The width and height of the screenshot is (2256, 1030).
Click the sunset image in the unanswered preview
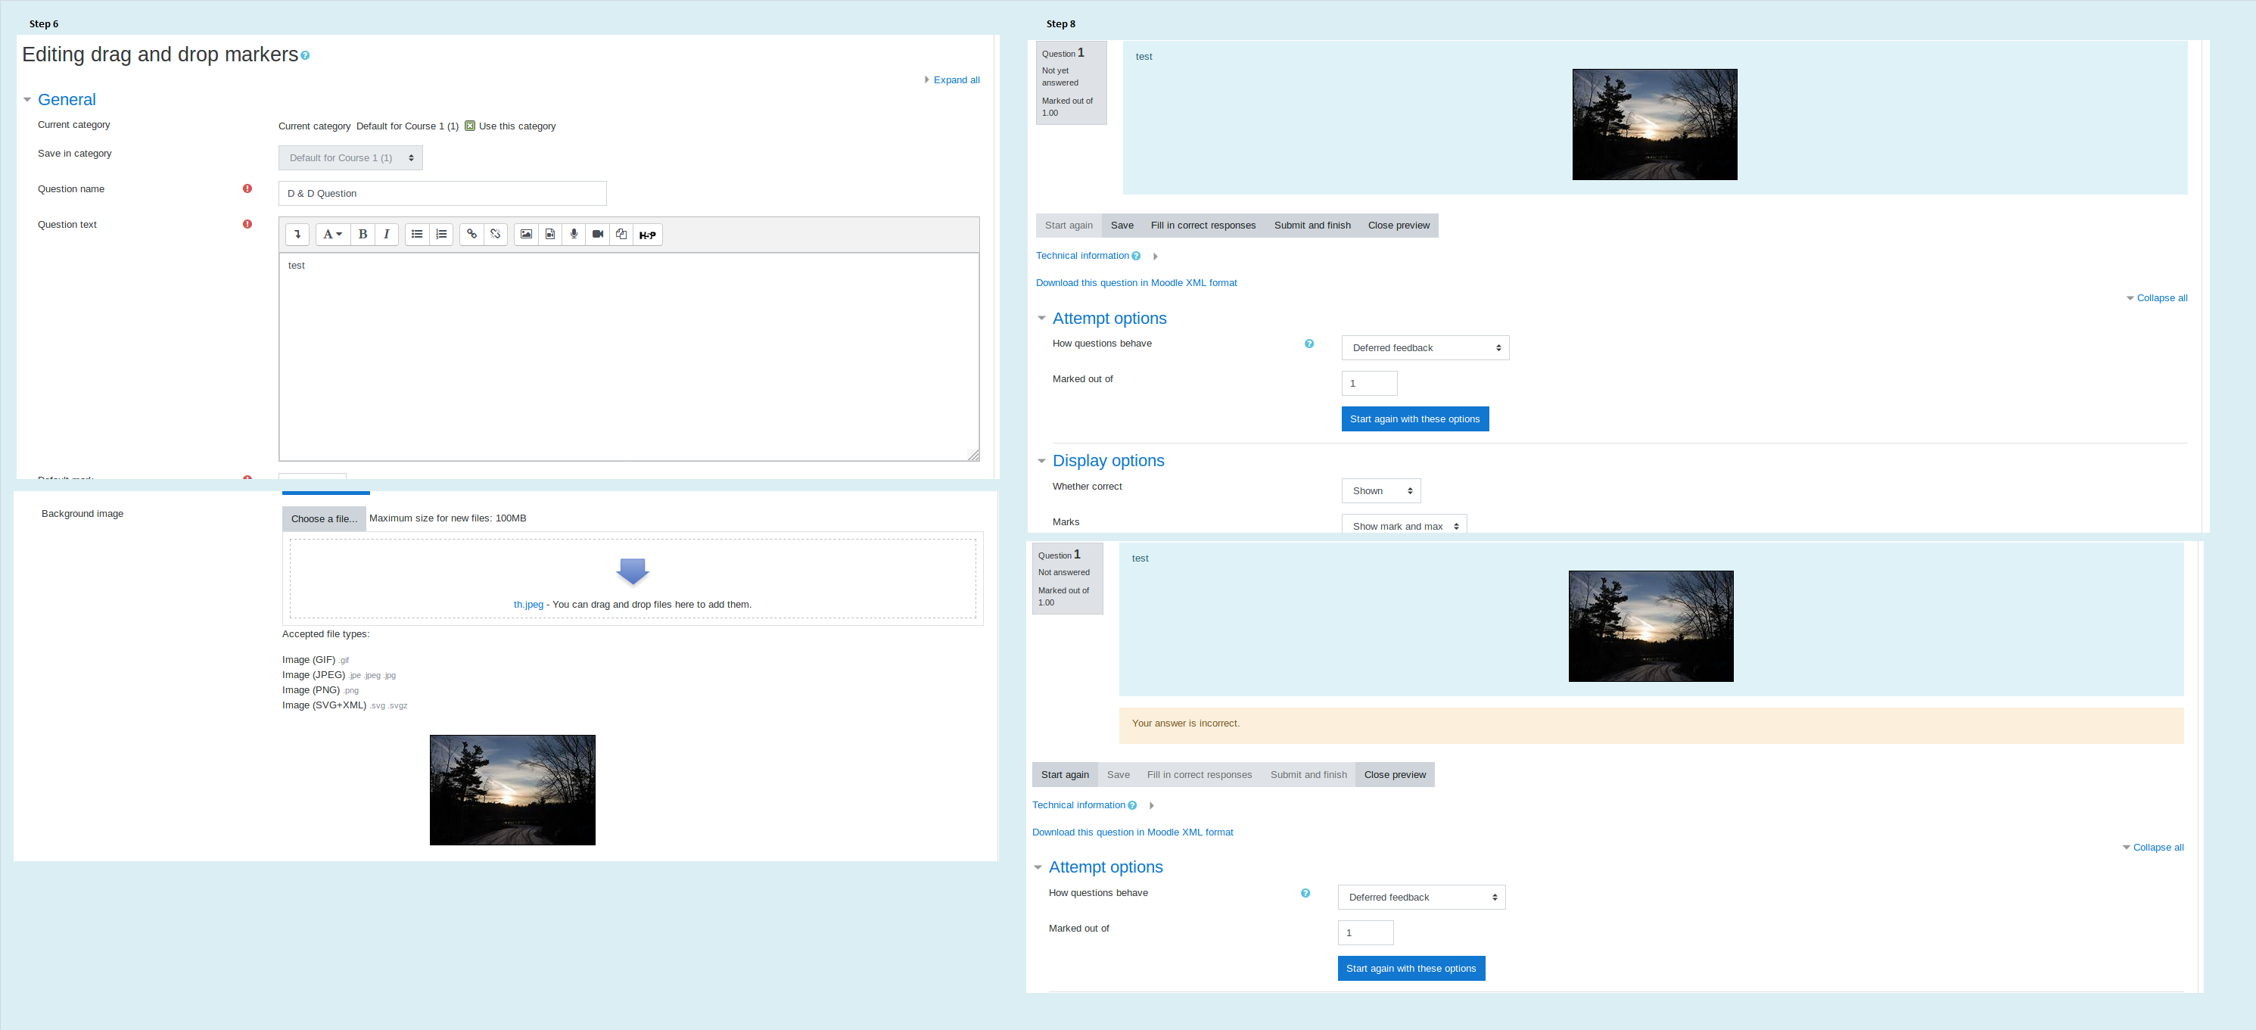pos(1655,124)
